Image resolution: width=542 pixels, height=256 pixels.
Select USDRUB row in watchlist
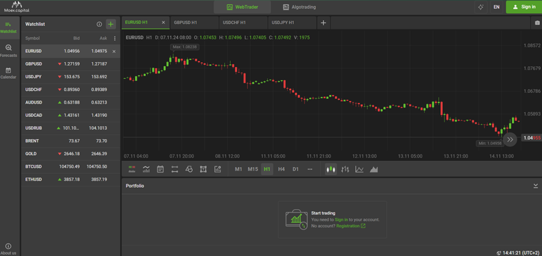pos(71,128)
